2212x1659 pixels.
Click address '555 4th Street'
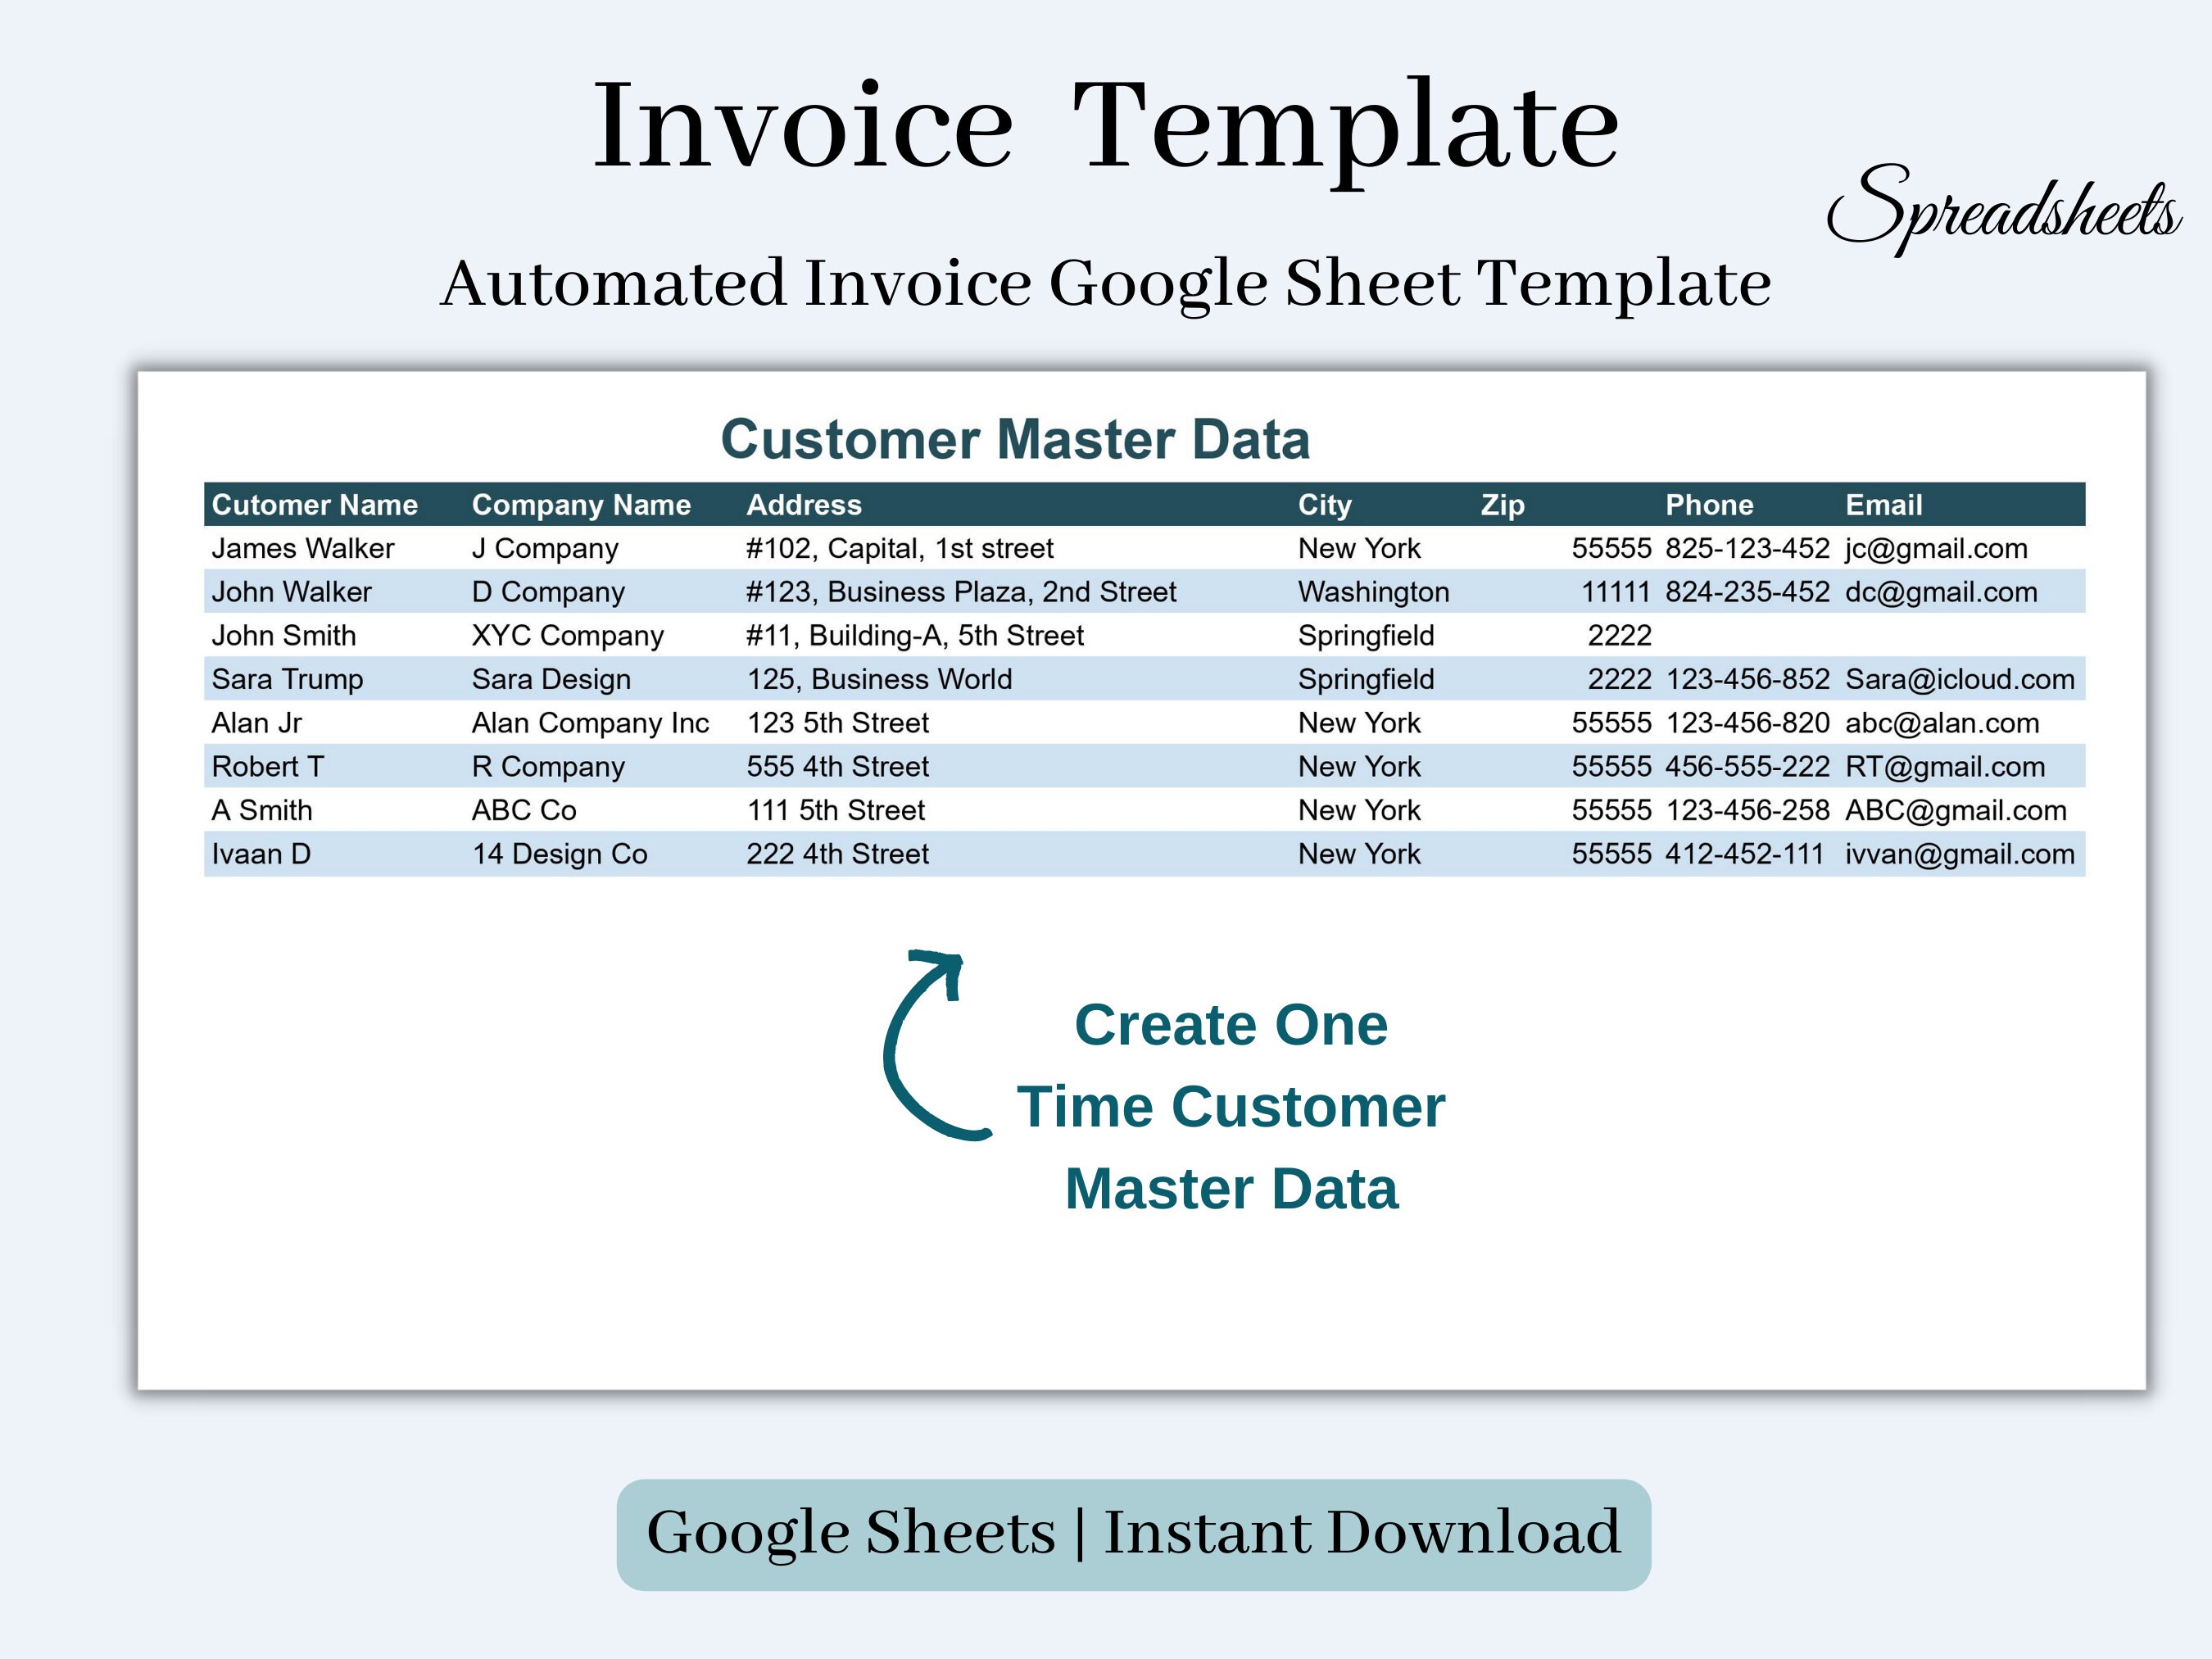tap(838, 767)
